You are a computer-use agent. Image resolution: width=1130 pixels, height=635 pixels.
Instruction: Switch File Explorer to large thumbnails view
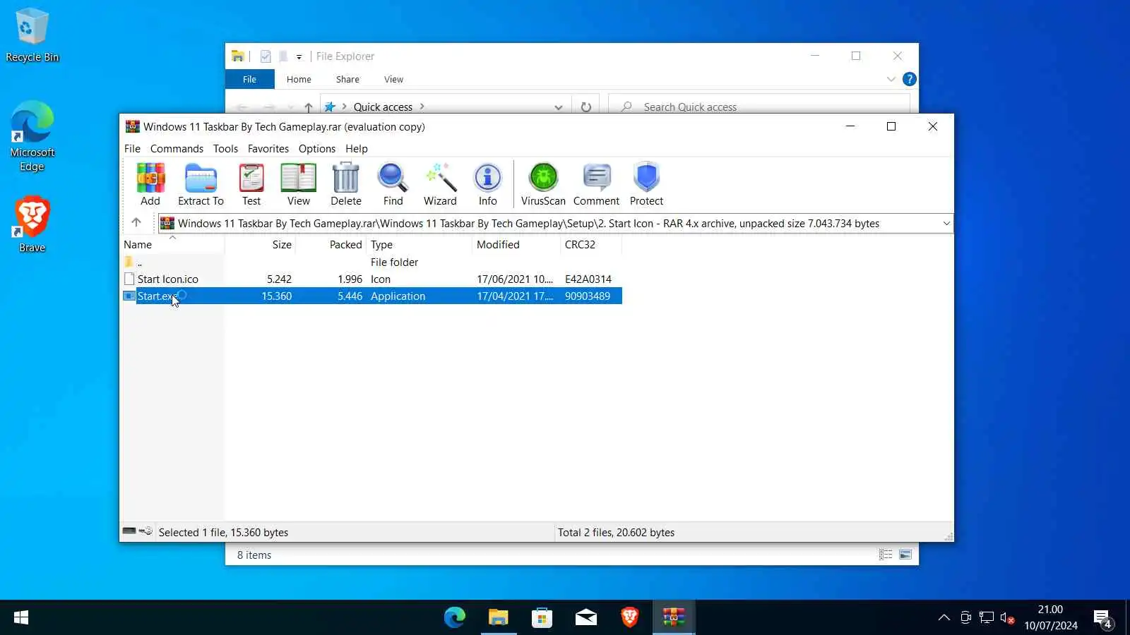click(x=905, y=555)
